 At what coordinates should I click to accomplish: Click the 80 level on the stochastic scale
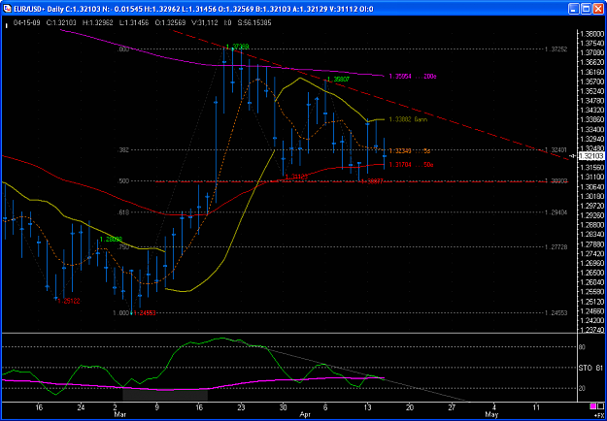tap(582, 347)
